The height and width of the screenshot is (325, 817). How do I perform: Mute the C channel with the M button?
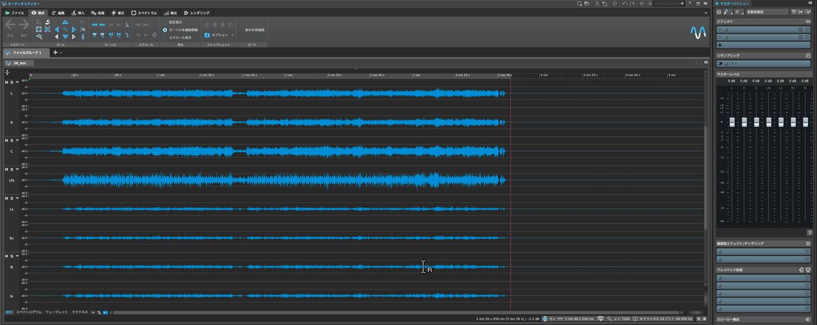[x=7, y=140]
